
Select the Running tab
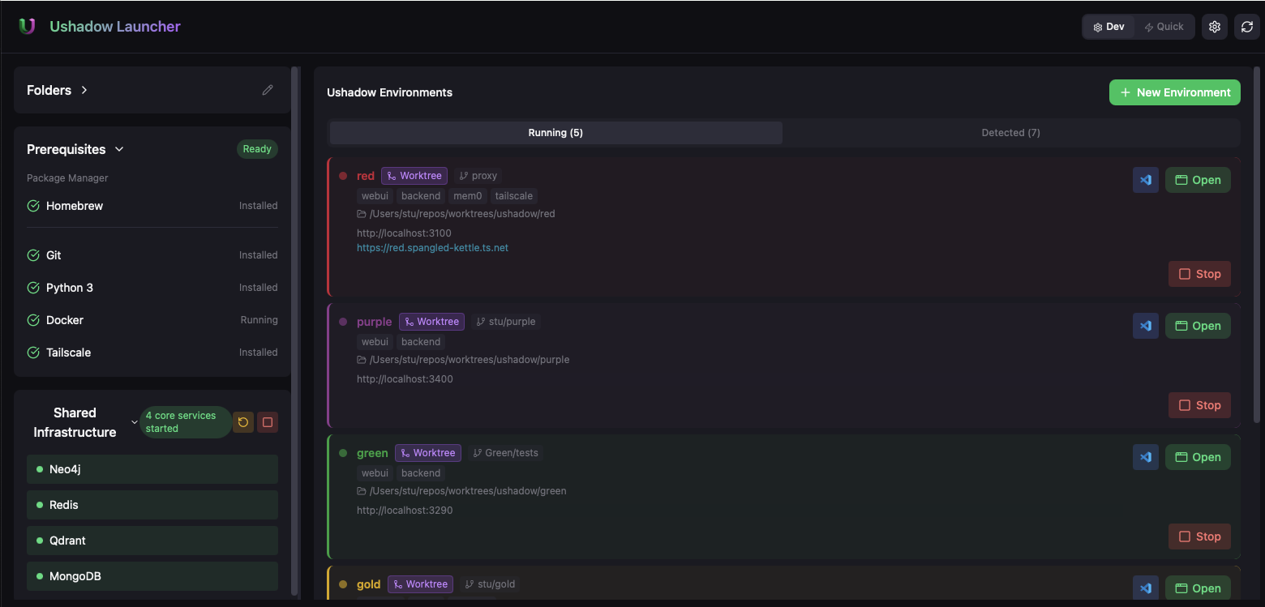point(555,132)
